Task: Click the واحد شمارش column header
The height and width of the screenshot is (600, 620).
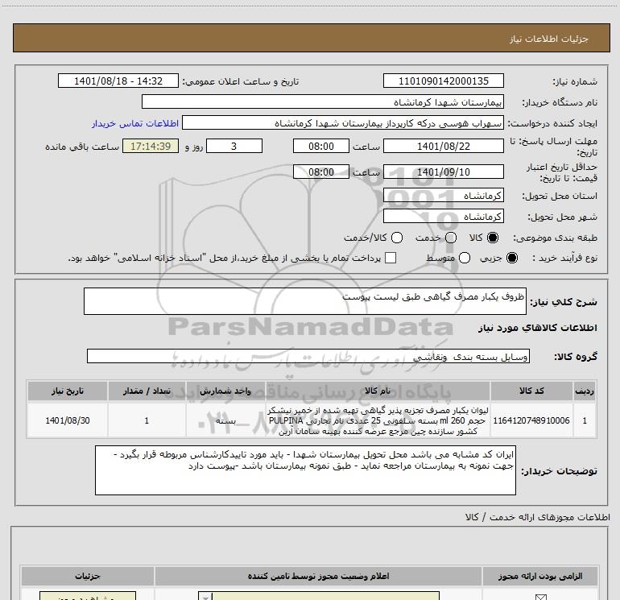Action: 225,391
